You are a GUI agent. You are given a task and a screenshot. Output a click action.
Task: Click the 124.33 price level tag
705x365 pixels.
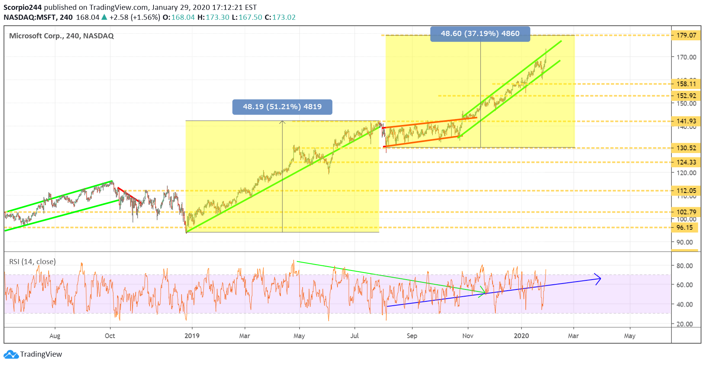[686, 162]
